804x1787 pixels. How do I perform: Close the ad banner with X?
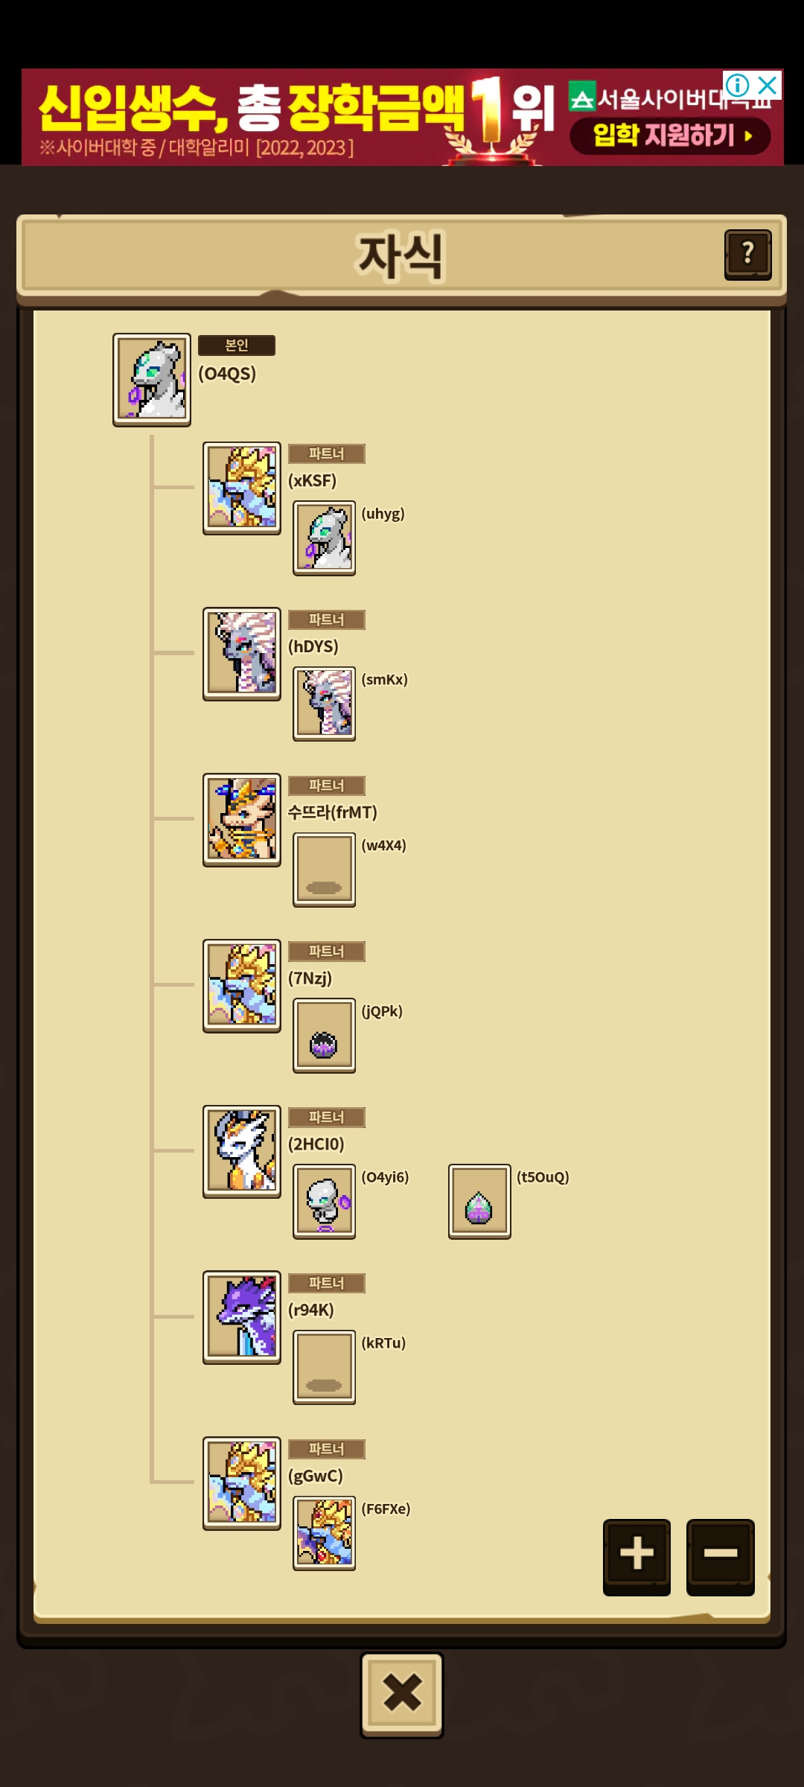[767, 85]
